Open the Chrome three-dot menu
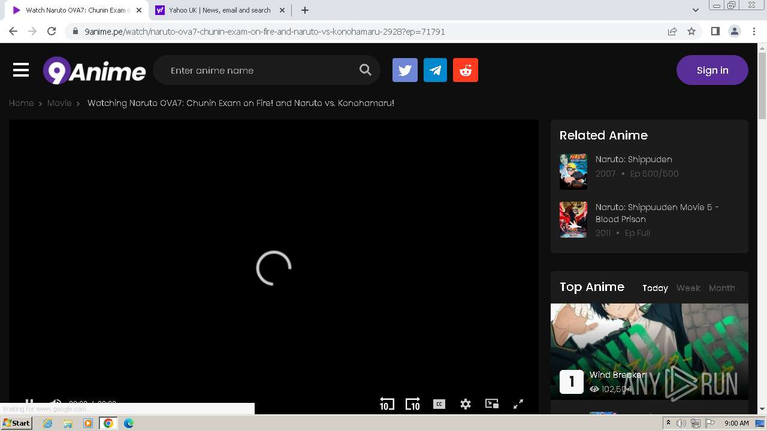The height and width of the screenshot is (431, 767). 754,31
